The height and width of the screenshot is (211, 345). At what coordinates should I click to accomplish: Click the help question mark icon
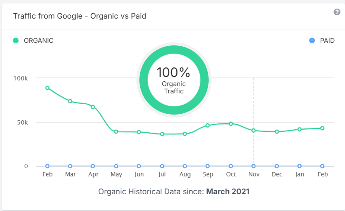click(x=337, y=12)
